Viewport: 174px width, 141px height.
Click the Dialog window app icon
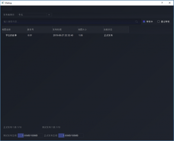(3, 3)
